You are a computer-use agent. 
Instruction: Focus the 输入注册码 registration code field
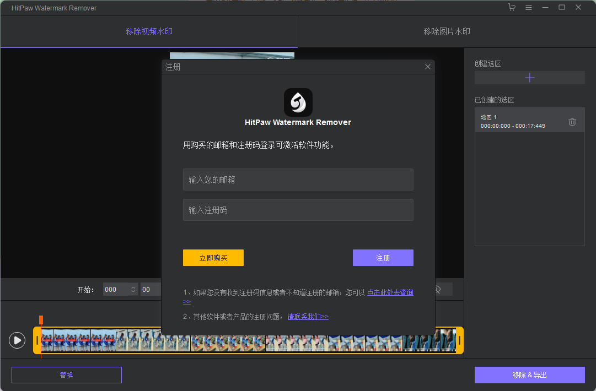(x=298, y=210)
